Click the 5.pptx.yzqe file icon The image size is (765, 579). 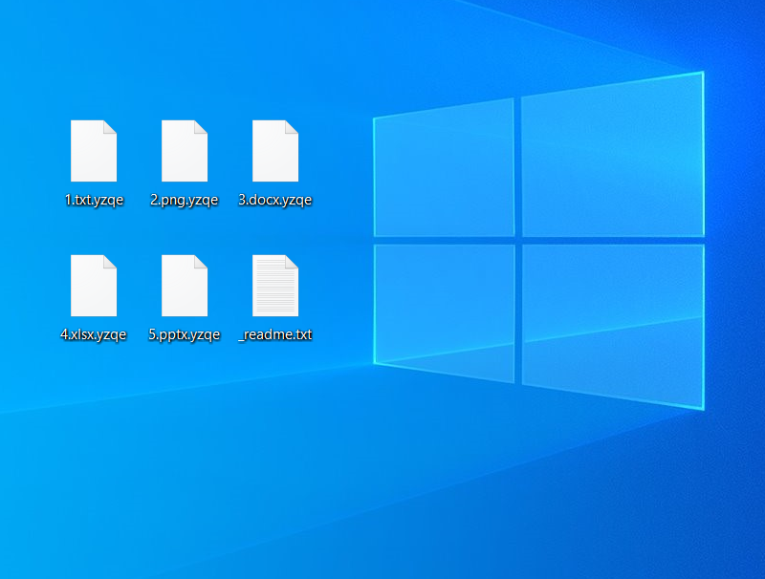coord(185,286)
